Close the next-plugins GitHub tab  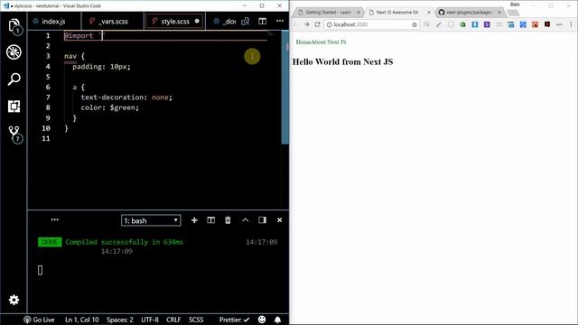point(499,12)
